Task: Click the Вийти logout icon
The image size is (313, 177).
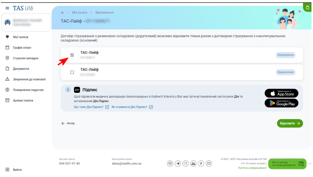Action: [7, 170]
